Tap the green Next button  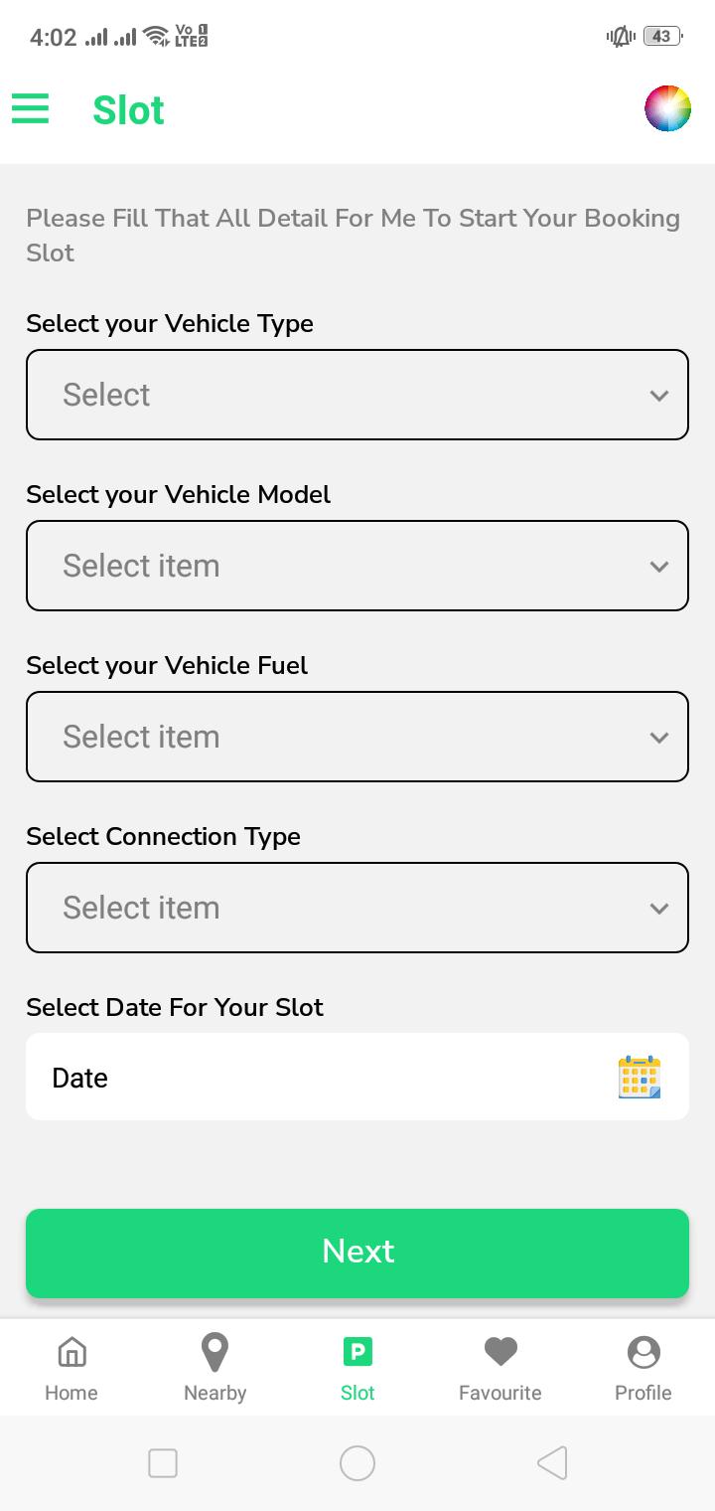357,1253
